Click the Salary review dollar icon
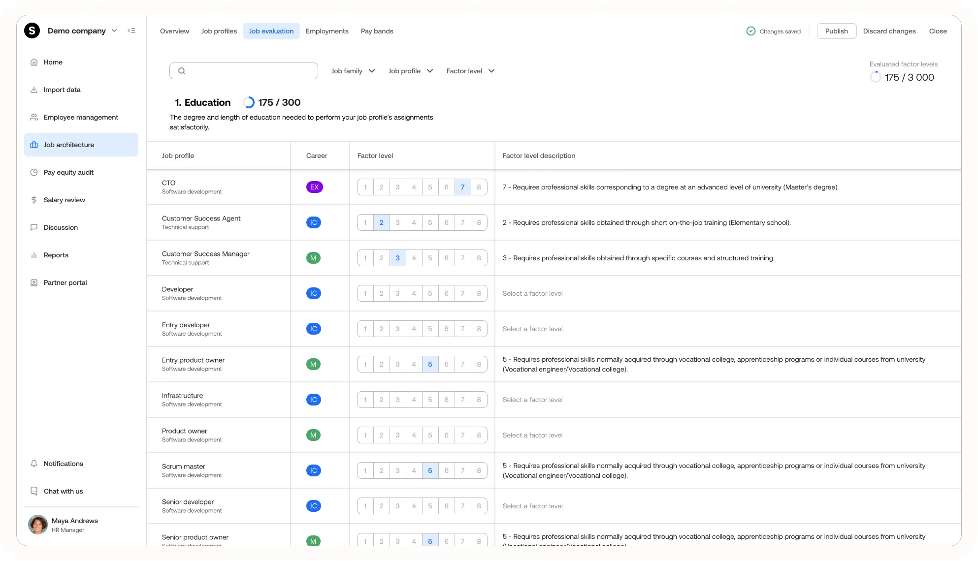The height and width of the screenshot is (561, 978). [x=34, y=200]
